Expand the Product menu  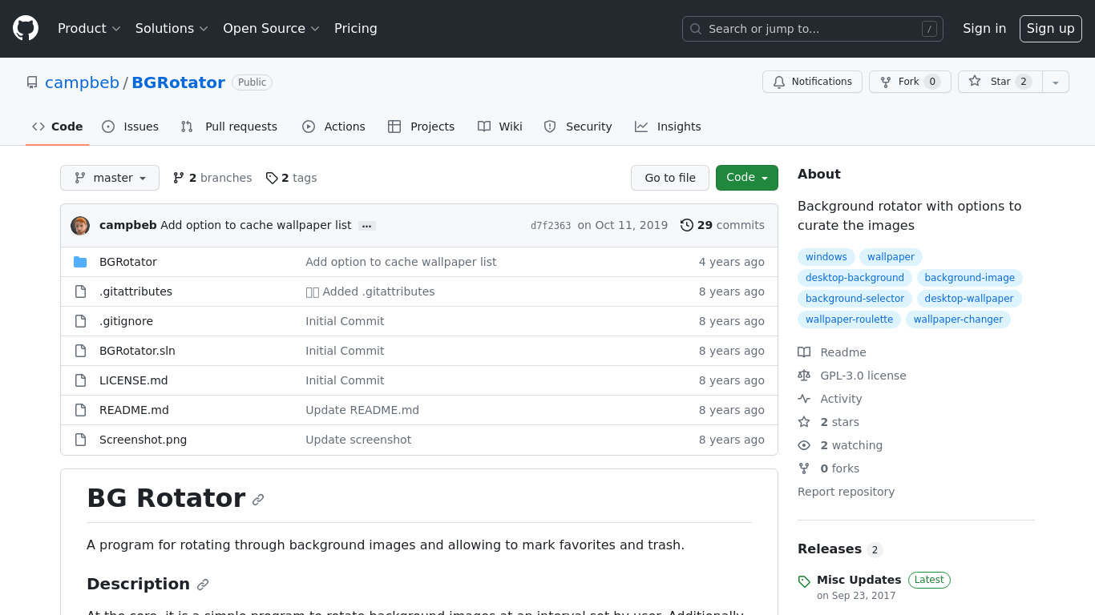tap(89, 28)
